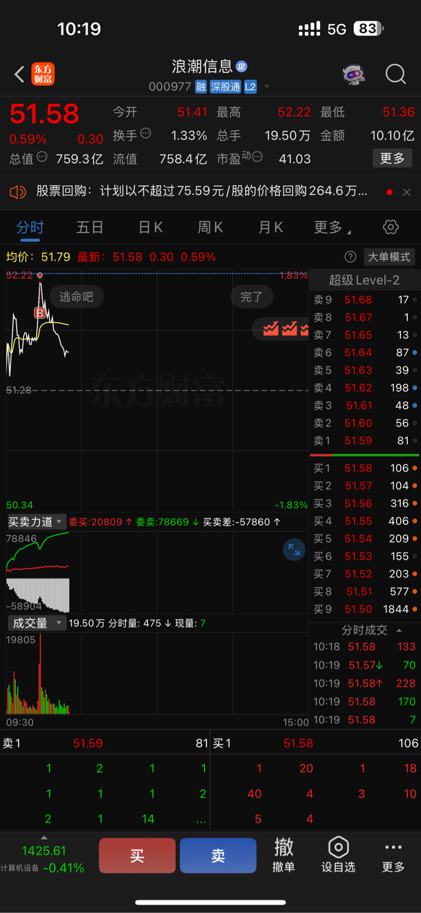421x913 pixels.
Task: Expand the 1425.61 index panel arrow
Action: pos(44,837)
